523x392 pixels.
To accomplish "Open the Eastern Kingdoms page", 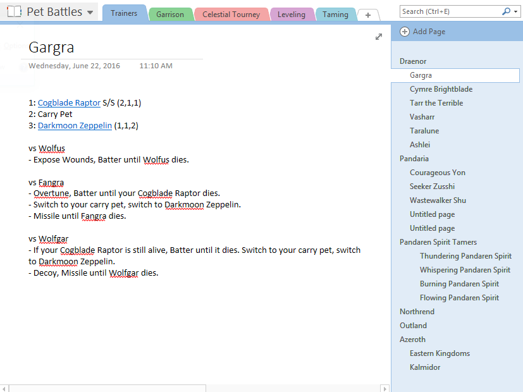I will [440, 353].
